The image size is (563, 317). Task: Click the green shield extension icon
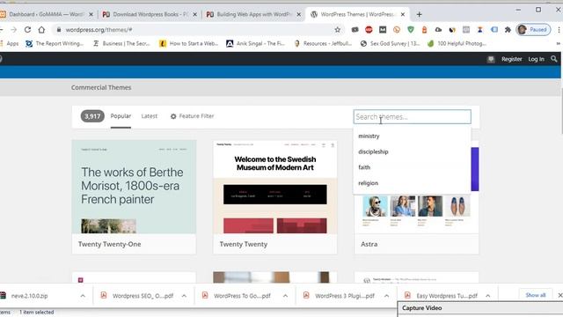tap(411, 30)
